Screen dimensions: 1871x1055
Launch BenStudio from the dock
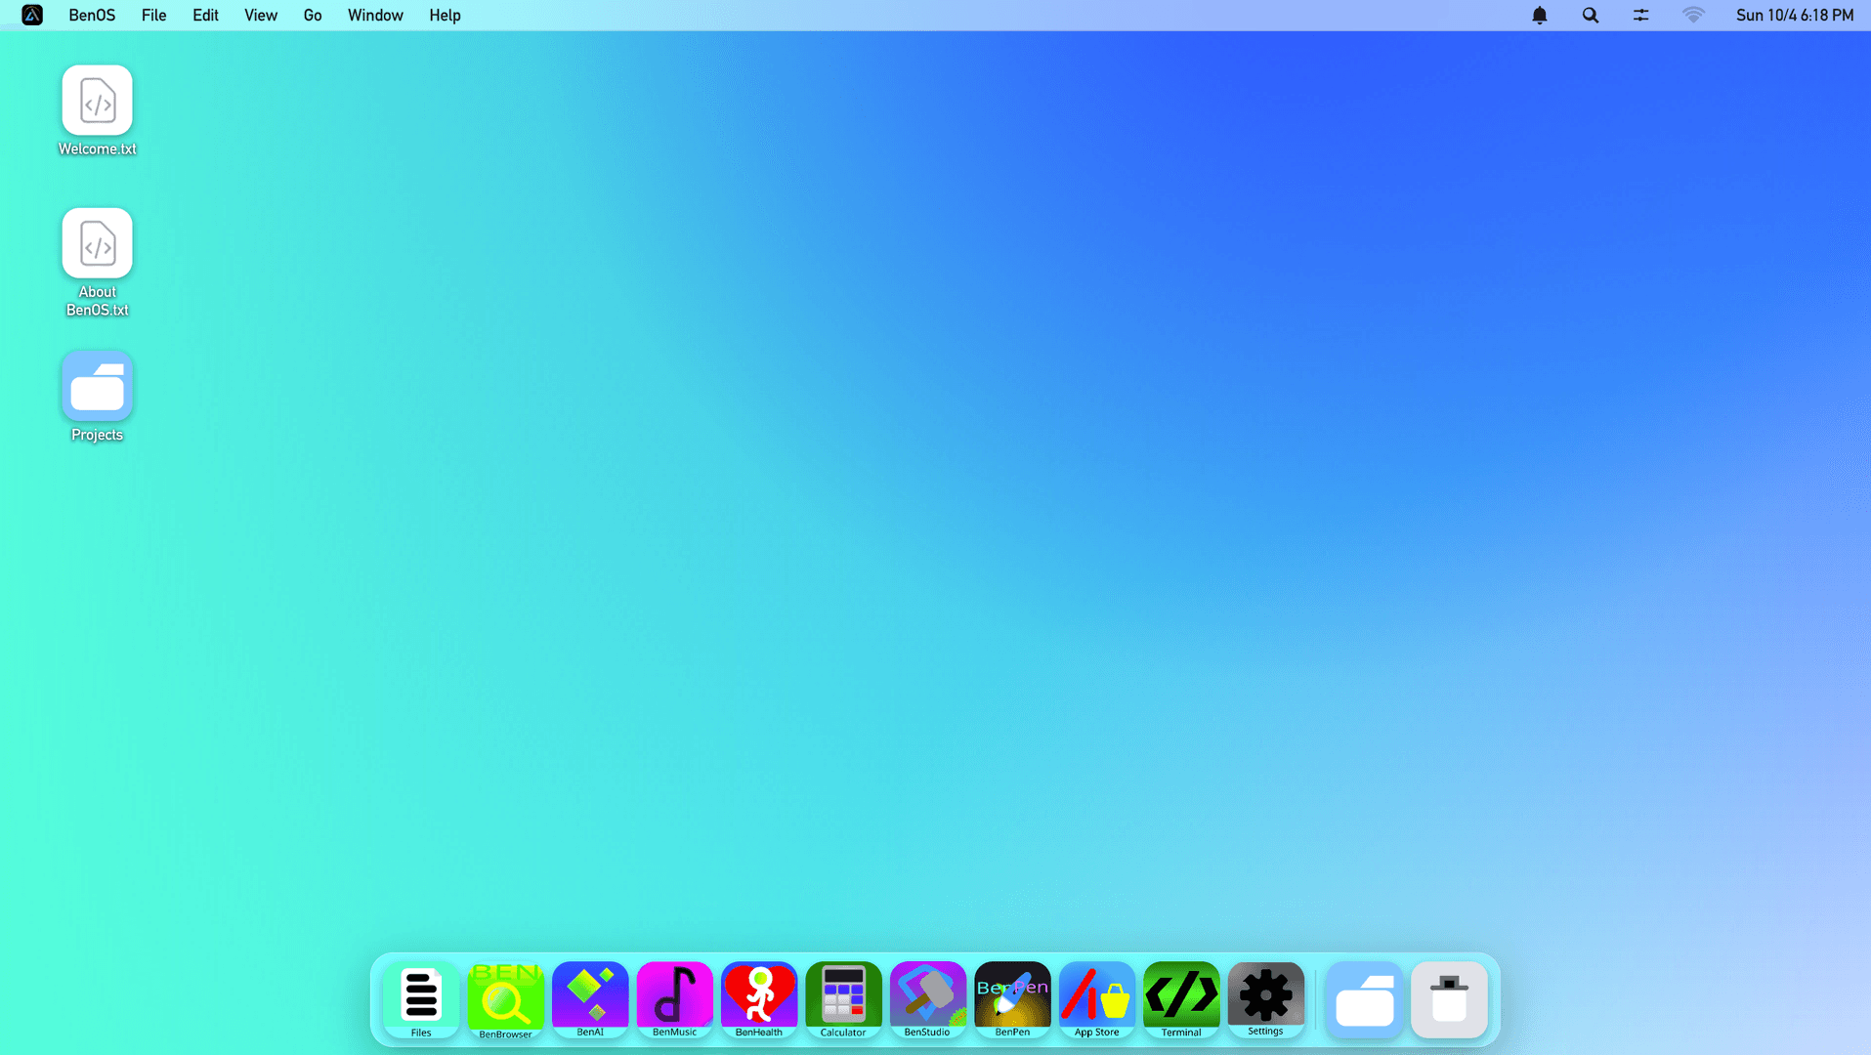[928, 998]
